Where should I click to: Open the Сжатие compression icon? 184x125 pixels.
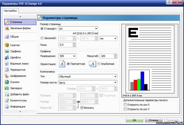(x=7, y=45)
